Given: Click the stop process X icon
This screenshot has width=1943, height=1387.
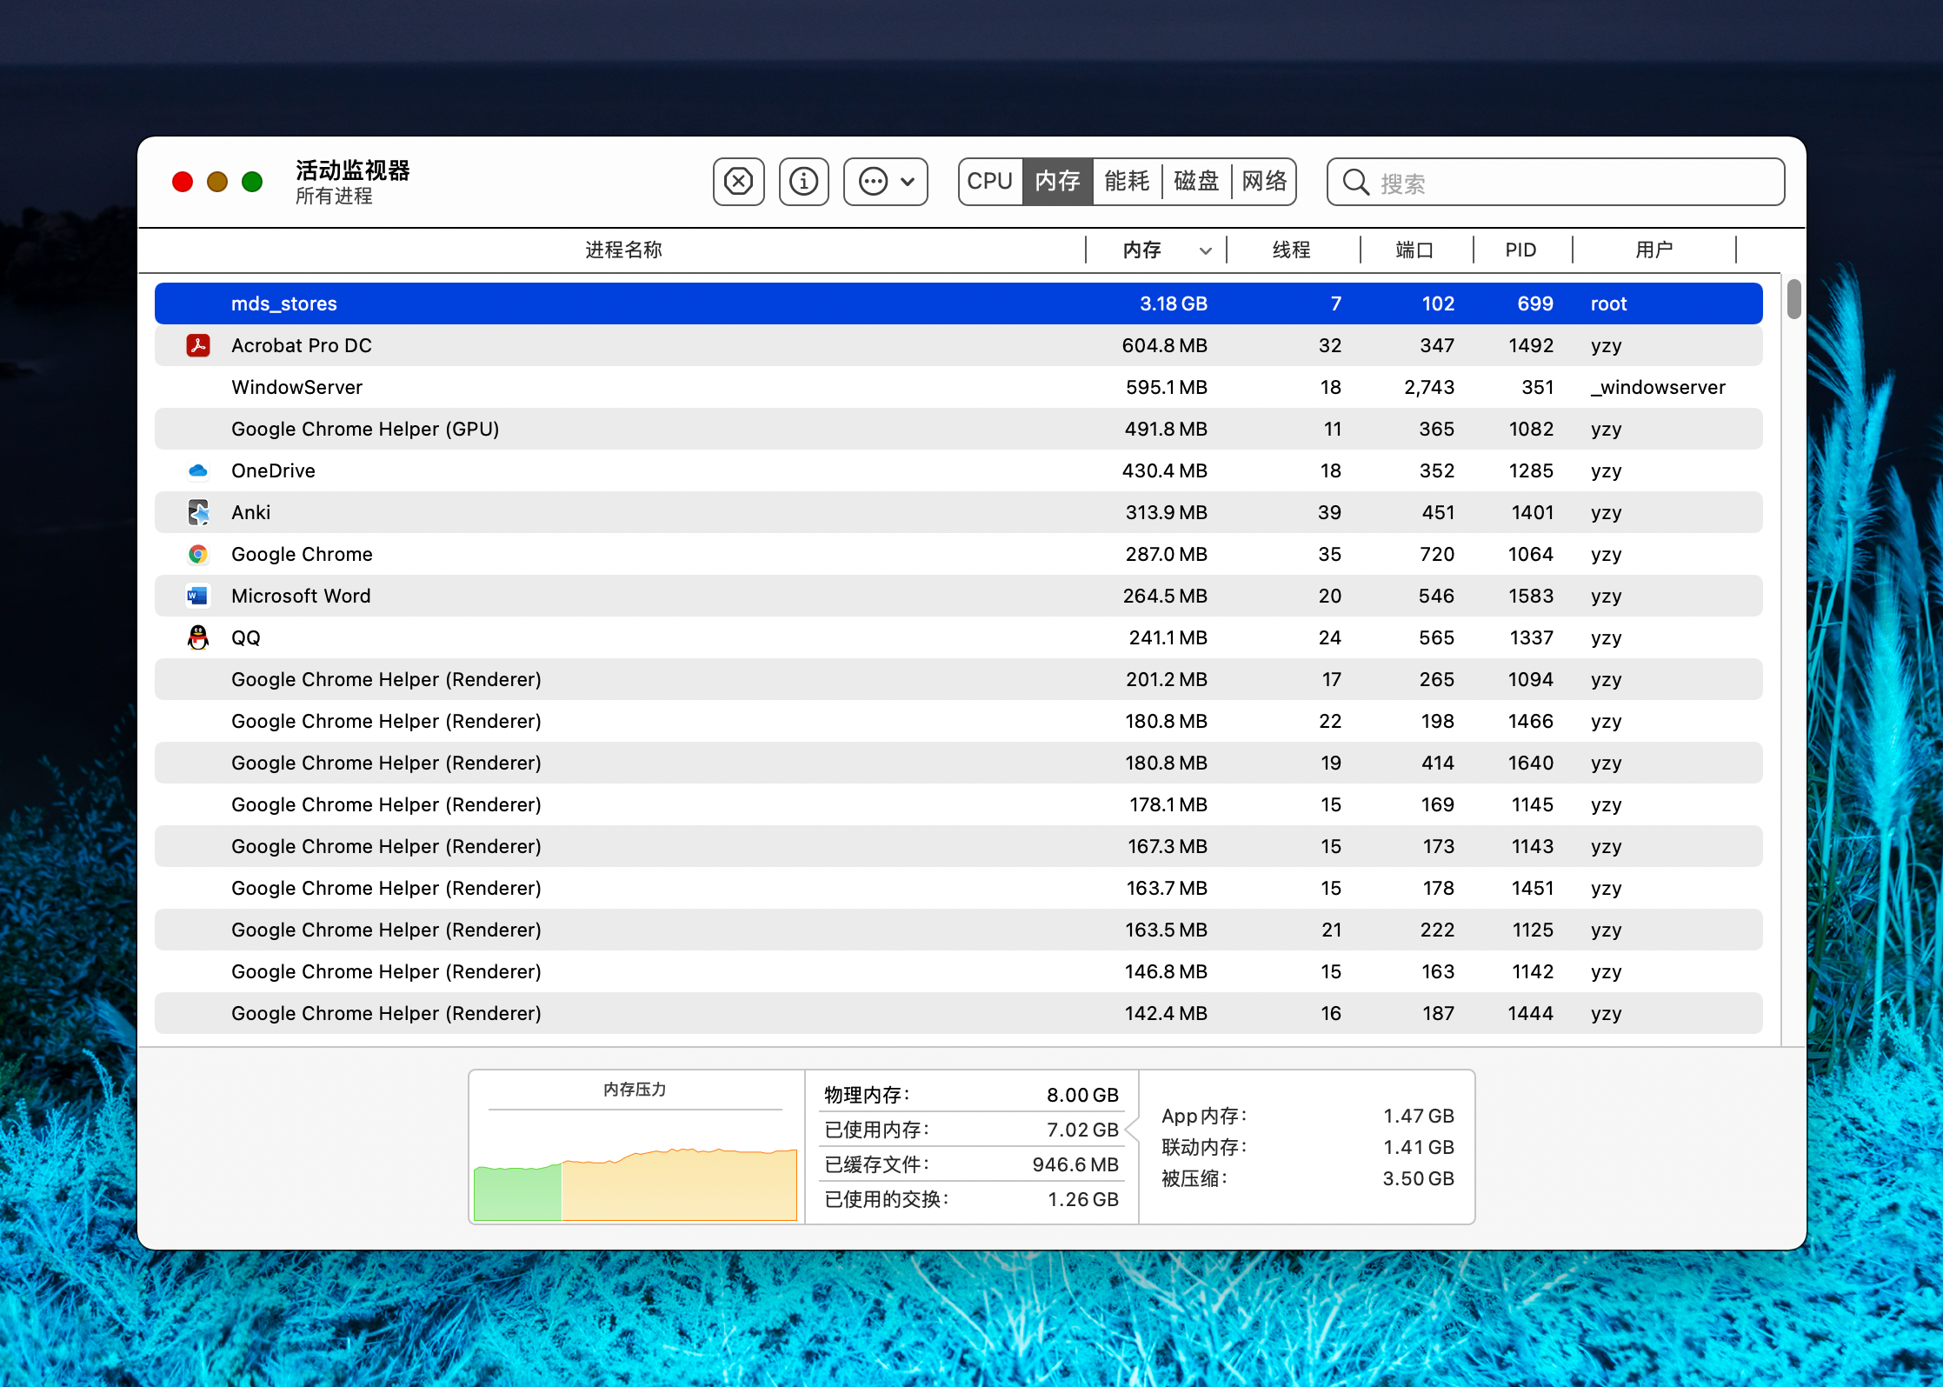Looking at the screenshot, I should (x=738, y=182).
